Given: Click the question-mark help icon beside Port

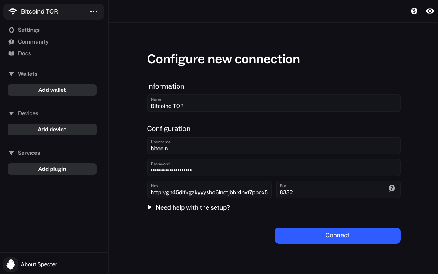Looking at the screenshot, I should click(x=391, y=188).
